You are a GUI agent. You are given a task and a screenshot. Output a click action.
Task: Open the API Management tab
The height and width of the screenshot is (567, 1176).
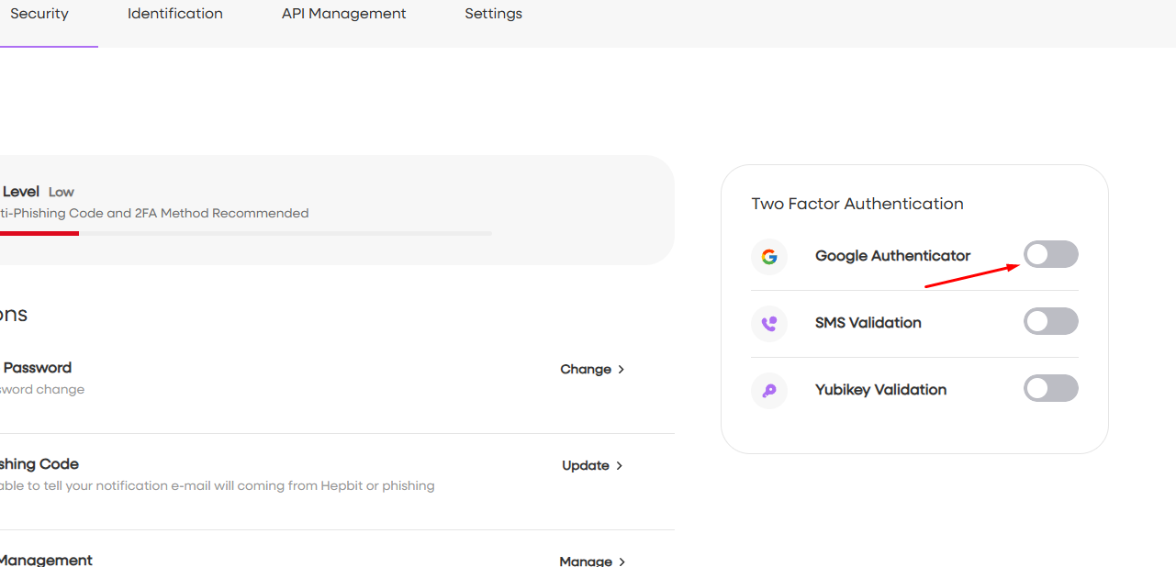pyautogui.click(x=343, y=14)
